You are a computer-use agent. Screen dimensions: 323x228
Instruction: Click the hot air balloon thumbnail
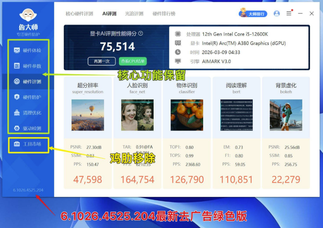(x=88, y=115)
